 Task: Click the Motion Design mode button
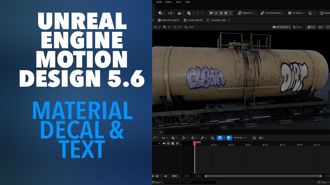coord(325,13)
